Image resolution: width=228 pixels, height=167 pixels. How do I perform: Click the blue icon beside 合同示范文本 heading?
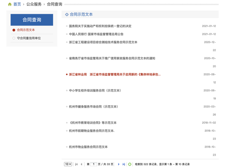[67, 14]
